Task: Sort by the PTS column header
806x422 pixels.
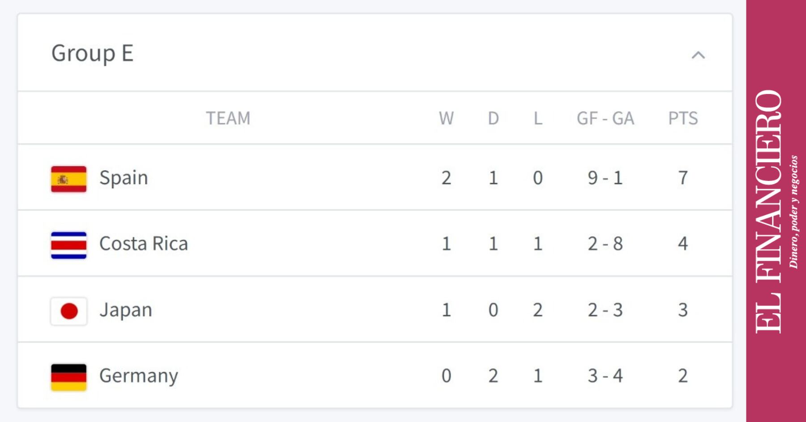Action: tap(683, 118)
